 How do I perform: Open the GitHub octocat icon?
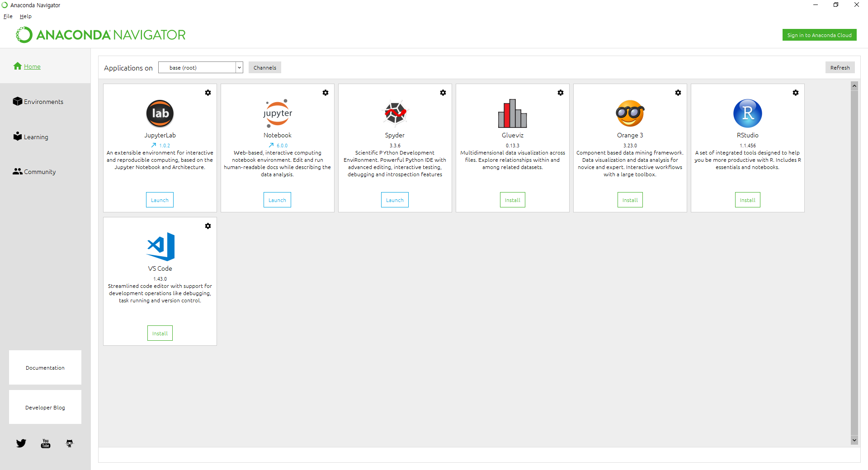[69, 443]
